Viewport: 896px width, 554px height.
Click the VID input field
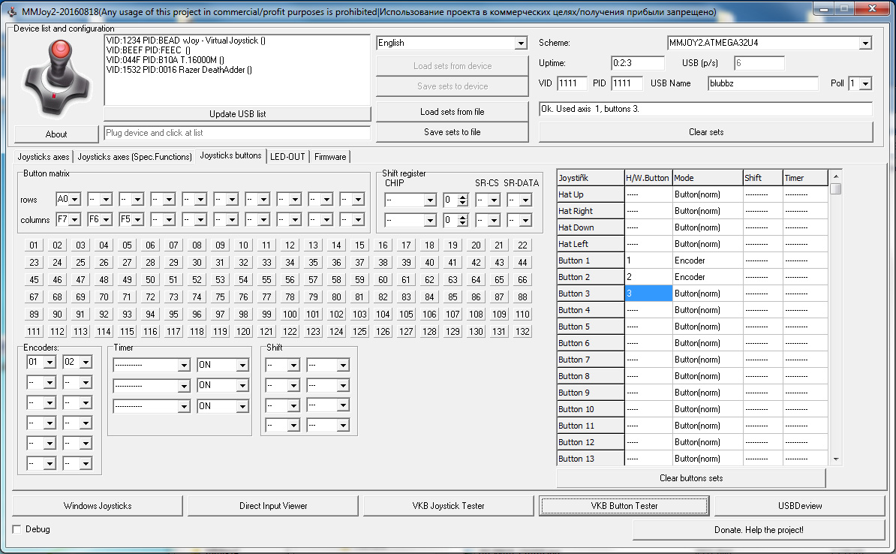tap(572, 83)
